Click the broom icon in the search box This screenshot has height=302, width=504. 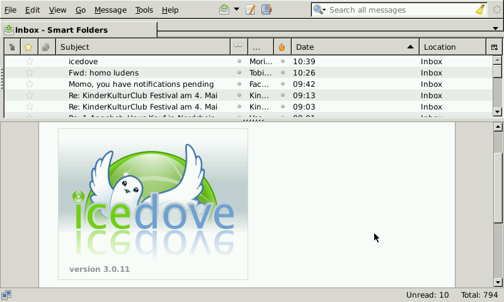(x=480, y=9)
